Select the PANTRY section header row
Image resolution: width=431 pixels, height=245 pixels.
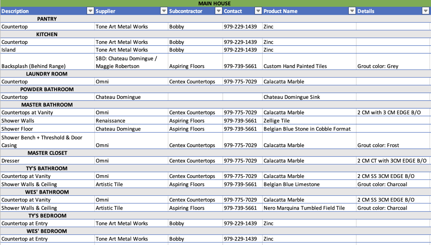click(x=215, y=19)
